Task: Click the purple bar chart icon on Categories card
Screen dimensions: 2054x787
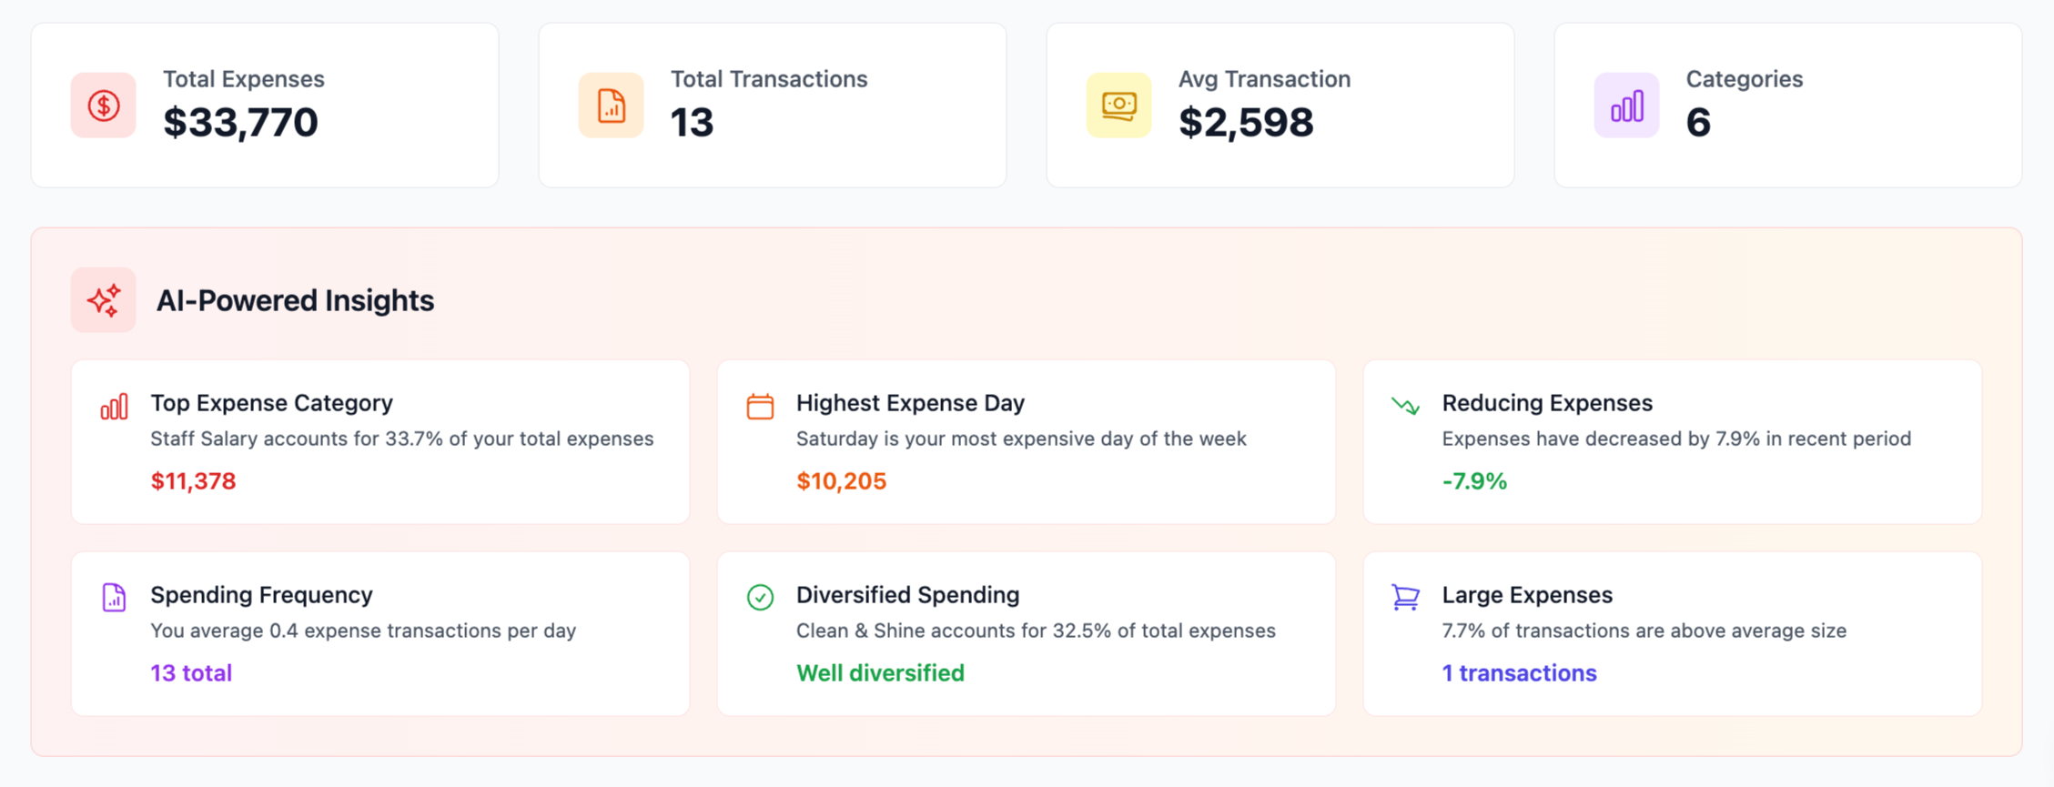Action: [x=1626, y=105]
